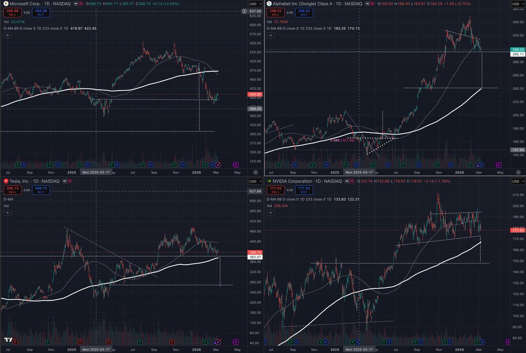Collapse the NVIDIA chart indicator legend
The height and width of the screenshot is (353, 526).
coord(270,213)
